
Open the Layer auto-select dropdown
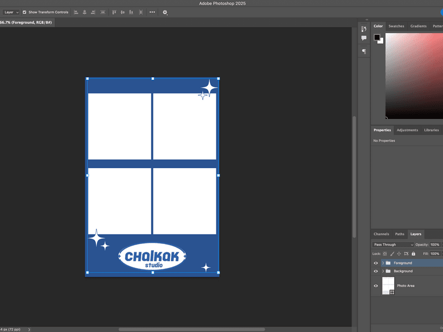click(x=11, y=12)
